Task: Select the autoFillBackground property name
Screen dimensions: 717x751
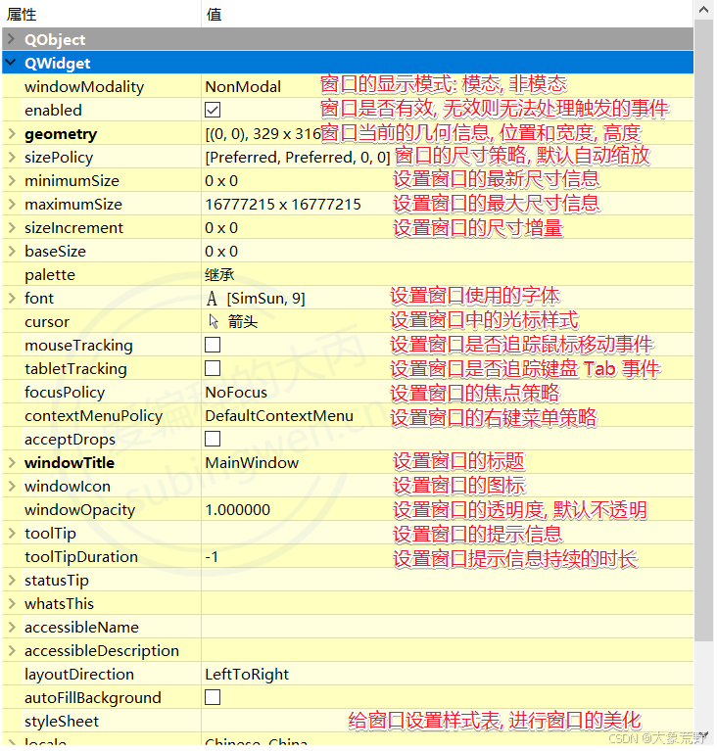Action: [x=92, y=698]
